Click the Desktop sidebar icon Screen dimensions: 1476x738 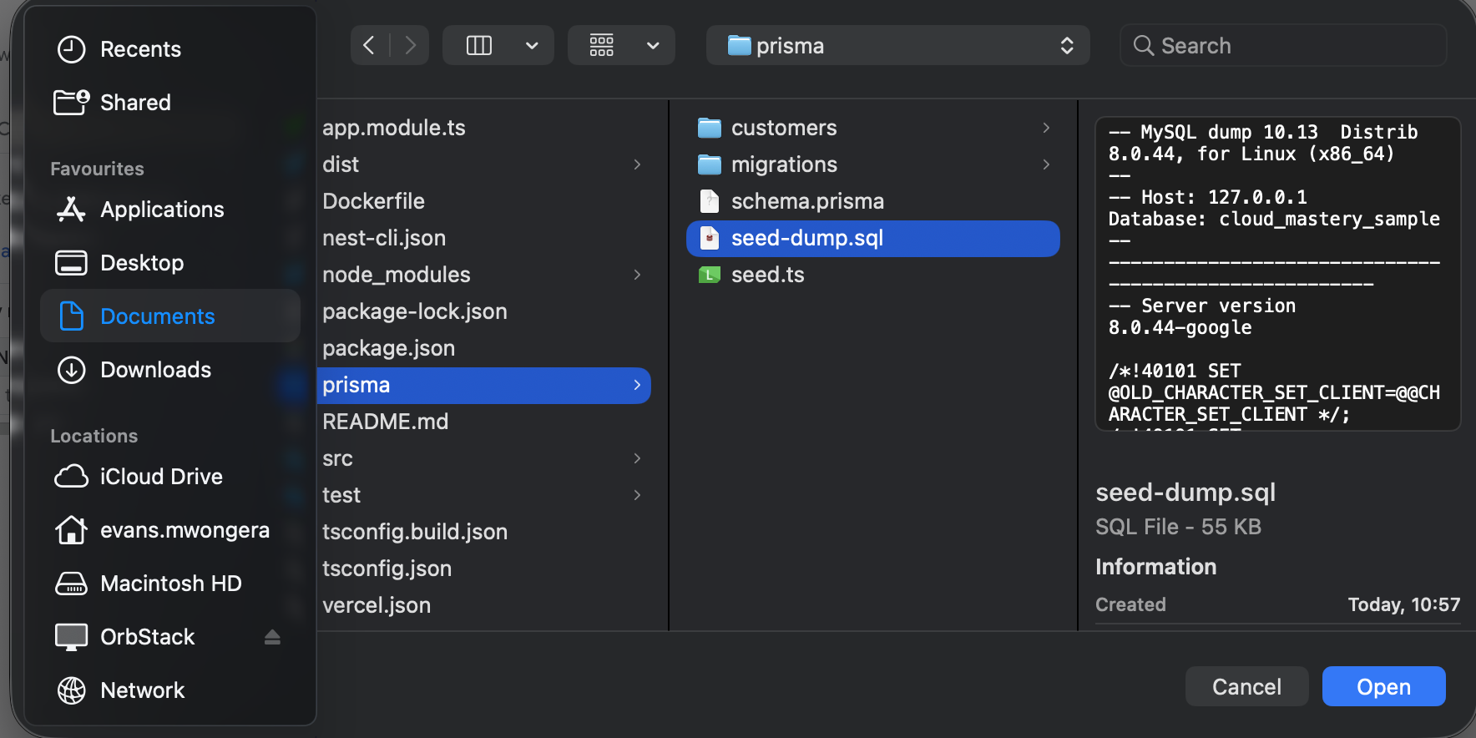71,263
